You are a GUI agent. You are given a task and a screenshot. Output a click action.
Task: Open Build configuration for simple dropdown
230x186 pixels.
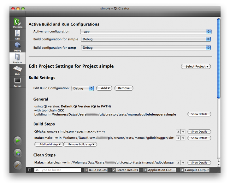146,39
